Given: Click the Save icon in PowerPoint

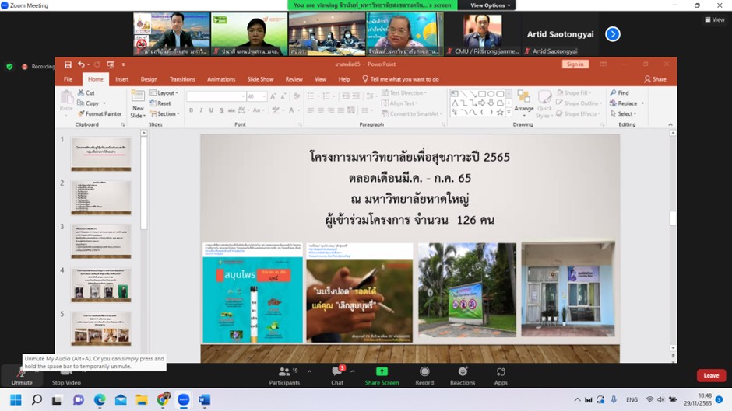Looking at the screenshot, I should tap(69, 64).
